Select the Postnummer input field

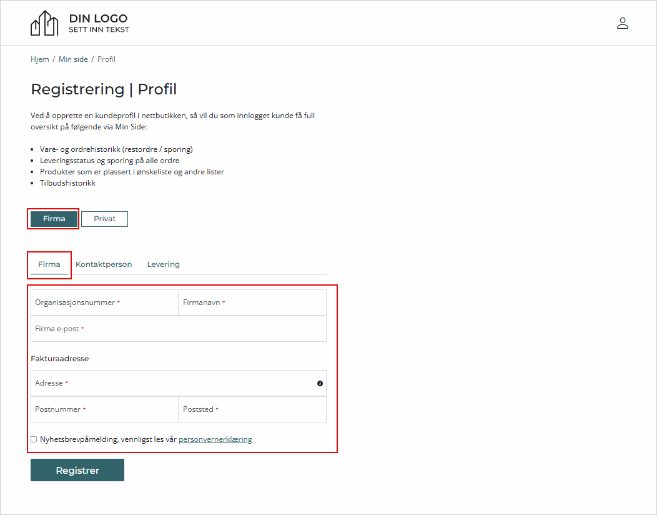click(x=104, y=409)
